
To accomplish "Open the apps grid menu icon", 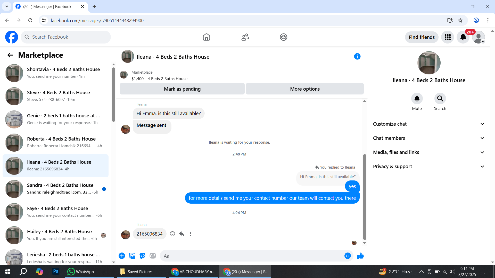I will tap(448, 37).
